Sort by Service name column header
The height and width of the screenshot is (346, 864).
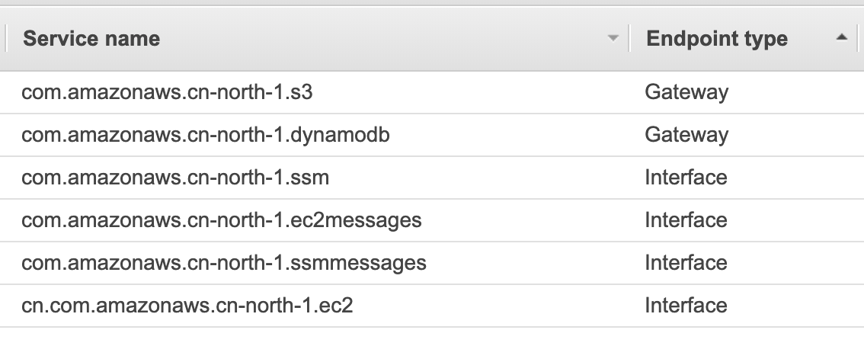[91, 39]
